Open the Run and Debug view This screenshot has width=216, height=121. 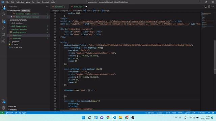[3, 28]
